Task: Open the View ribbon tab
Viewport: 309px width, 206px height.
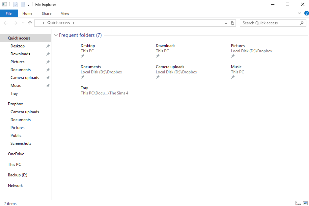Action: pyautogui.click(x=65, y=13)
